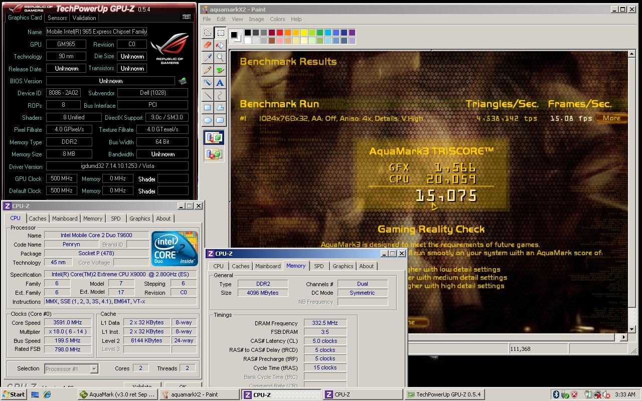Switch to CPU tab in front CPU-Z window
Image resolution: width=642 pixels, height=401 pixels.
(x=218, y=266)
